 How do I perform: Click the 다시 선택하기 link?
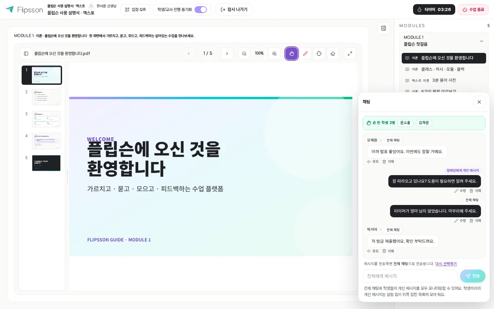(x=446, y=264)
